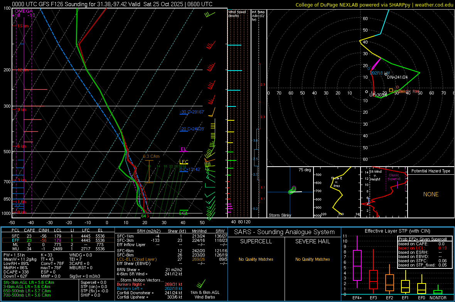Click the "Potential Hazard Type" heading
This screenshot has width=455, height=302.
[431, 171]
